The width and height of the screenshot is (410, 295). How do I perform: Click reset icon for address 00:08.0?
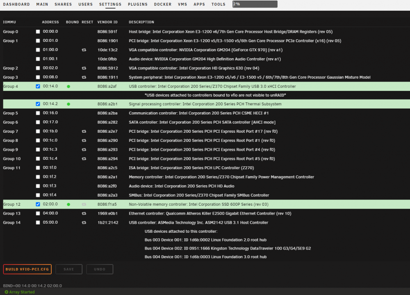coord(84,77)
